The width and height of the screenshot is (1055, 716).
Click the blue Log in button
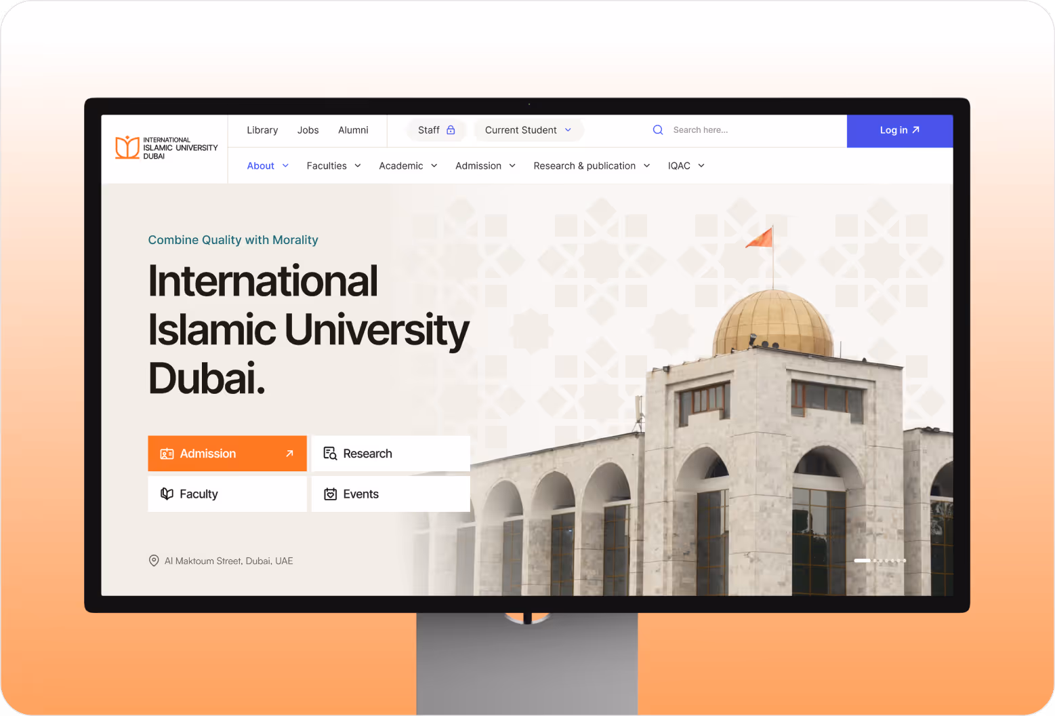tap(900, 131)
